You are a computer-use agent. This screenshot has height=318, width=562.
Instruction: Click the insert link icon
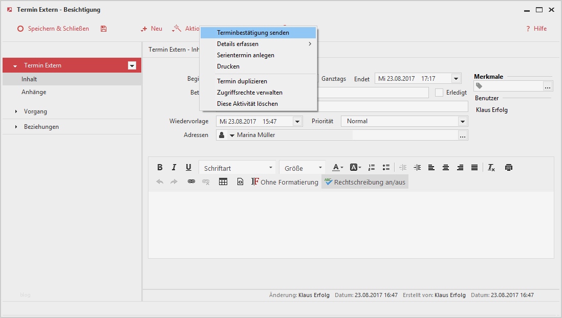coord(191,182)
